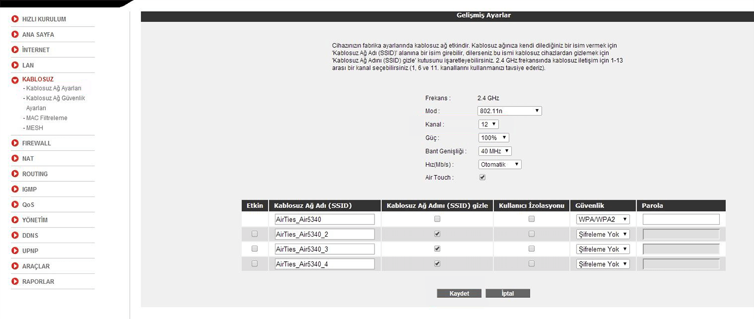Image resolution: width=754 pixels, height=319 pixels.
Task: Check hide SSID for AirTies_Air5340 network
Action: (437, 219)
